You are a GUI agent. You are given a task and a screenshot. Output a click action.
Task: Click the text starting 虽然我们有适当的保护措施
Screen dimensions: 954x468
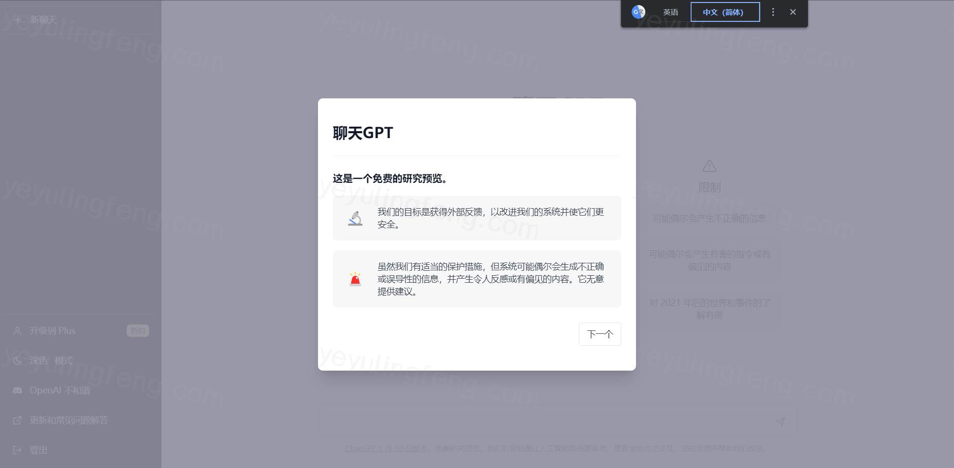[490, 279]
